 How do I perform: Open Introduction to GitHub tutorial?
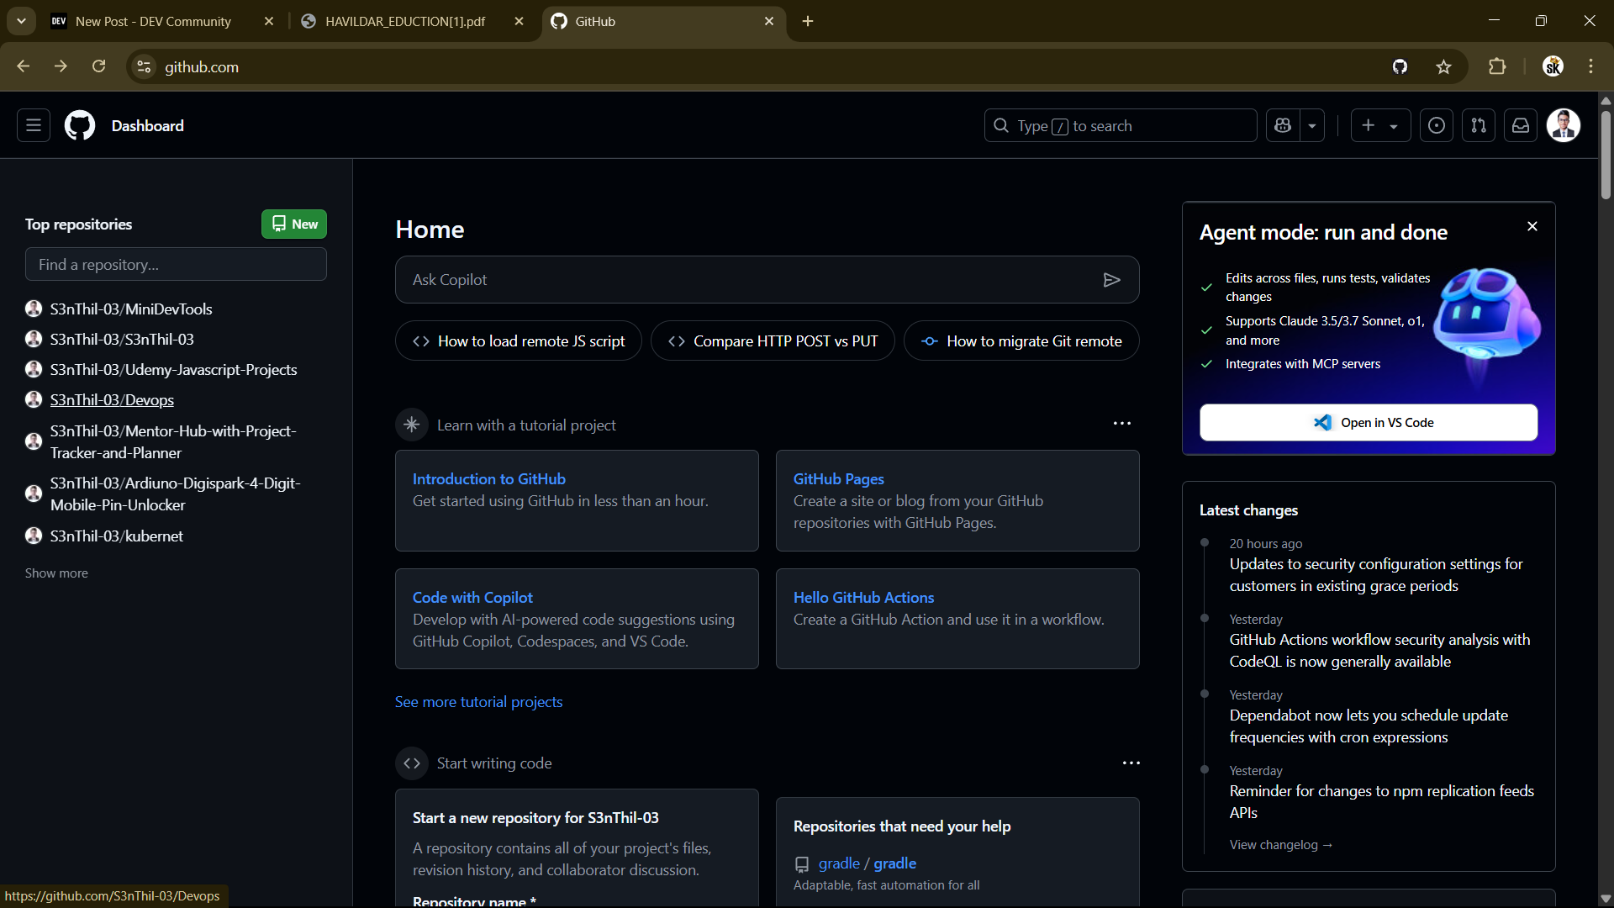coord(489,478)
